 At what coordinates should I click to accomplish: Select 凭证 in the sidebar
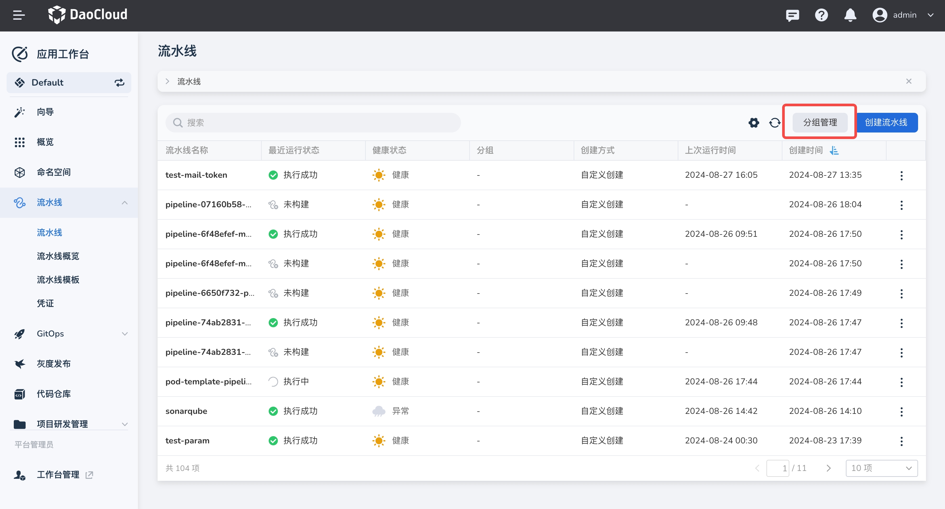click(x=45, y=303)
